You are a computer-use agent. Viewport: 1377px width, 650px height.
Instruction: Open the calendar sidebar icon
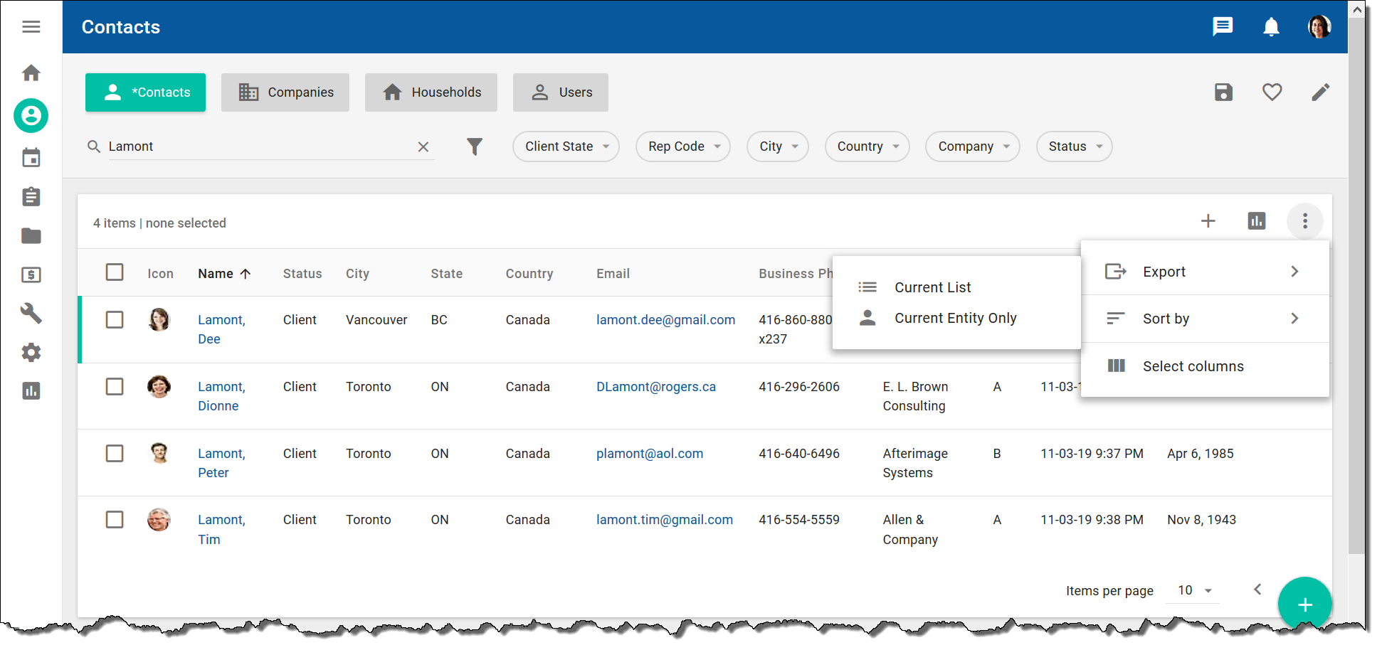31,157
